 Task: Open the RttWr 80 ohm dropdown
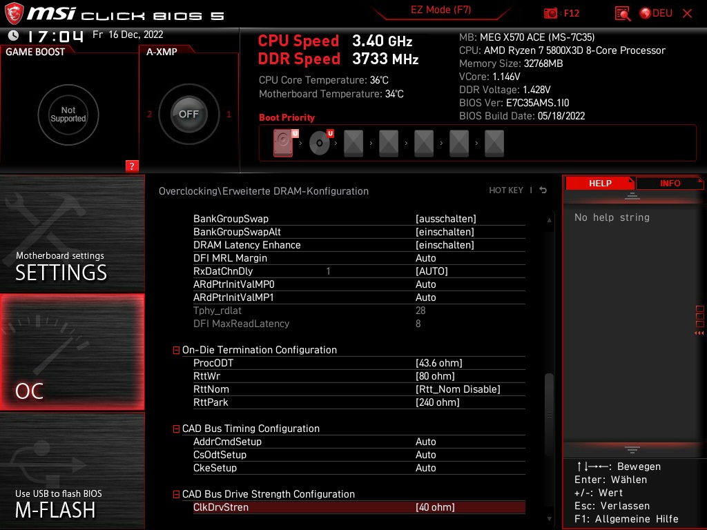pos(435,376)
